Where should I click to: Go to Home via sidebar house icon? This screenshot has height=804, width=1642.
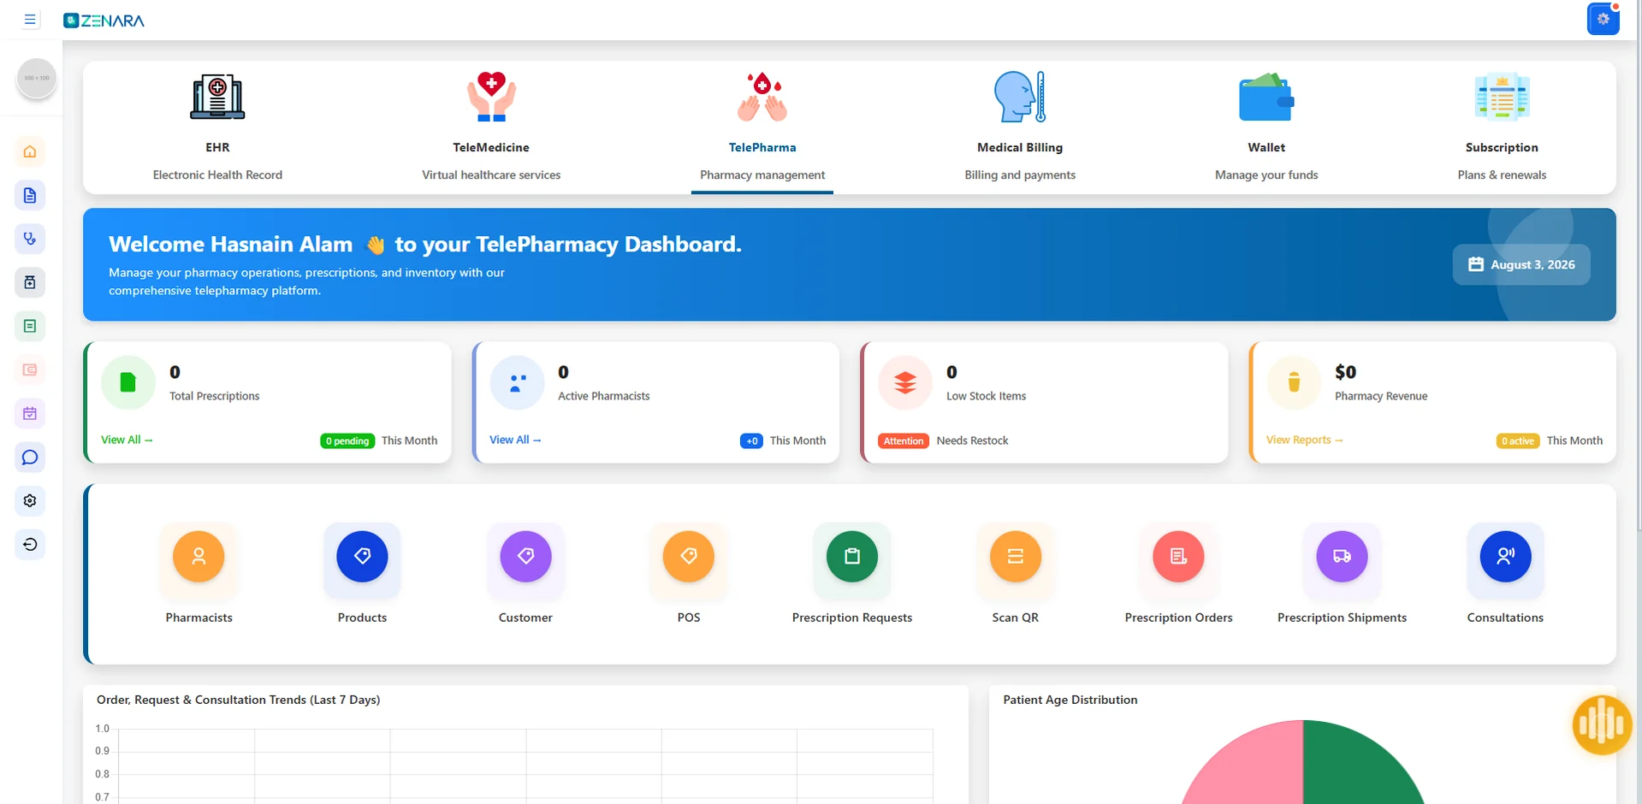click(x=30, y=151)
